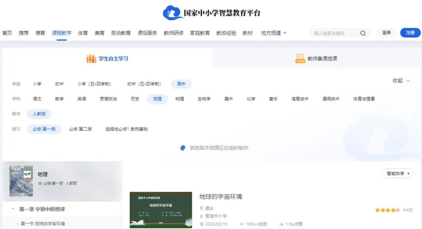422x229 pixels.
Task: Click the 注册 register button
Action: tap(410, 33)
